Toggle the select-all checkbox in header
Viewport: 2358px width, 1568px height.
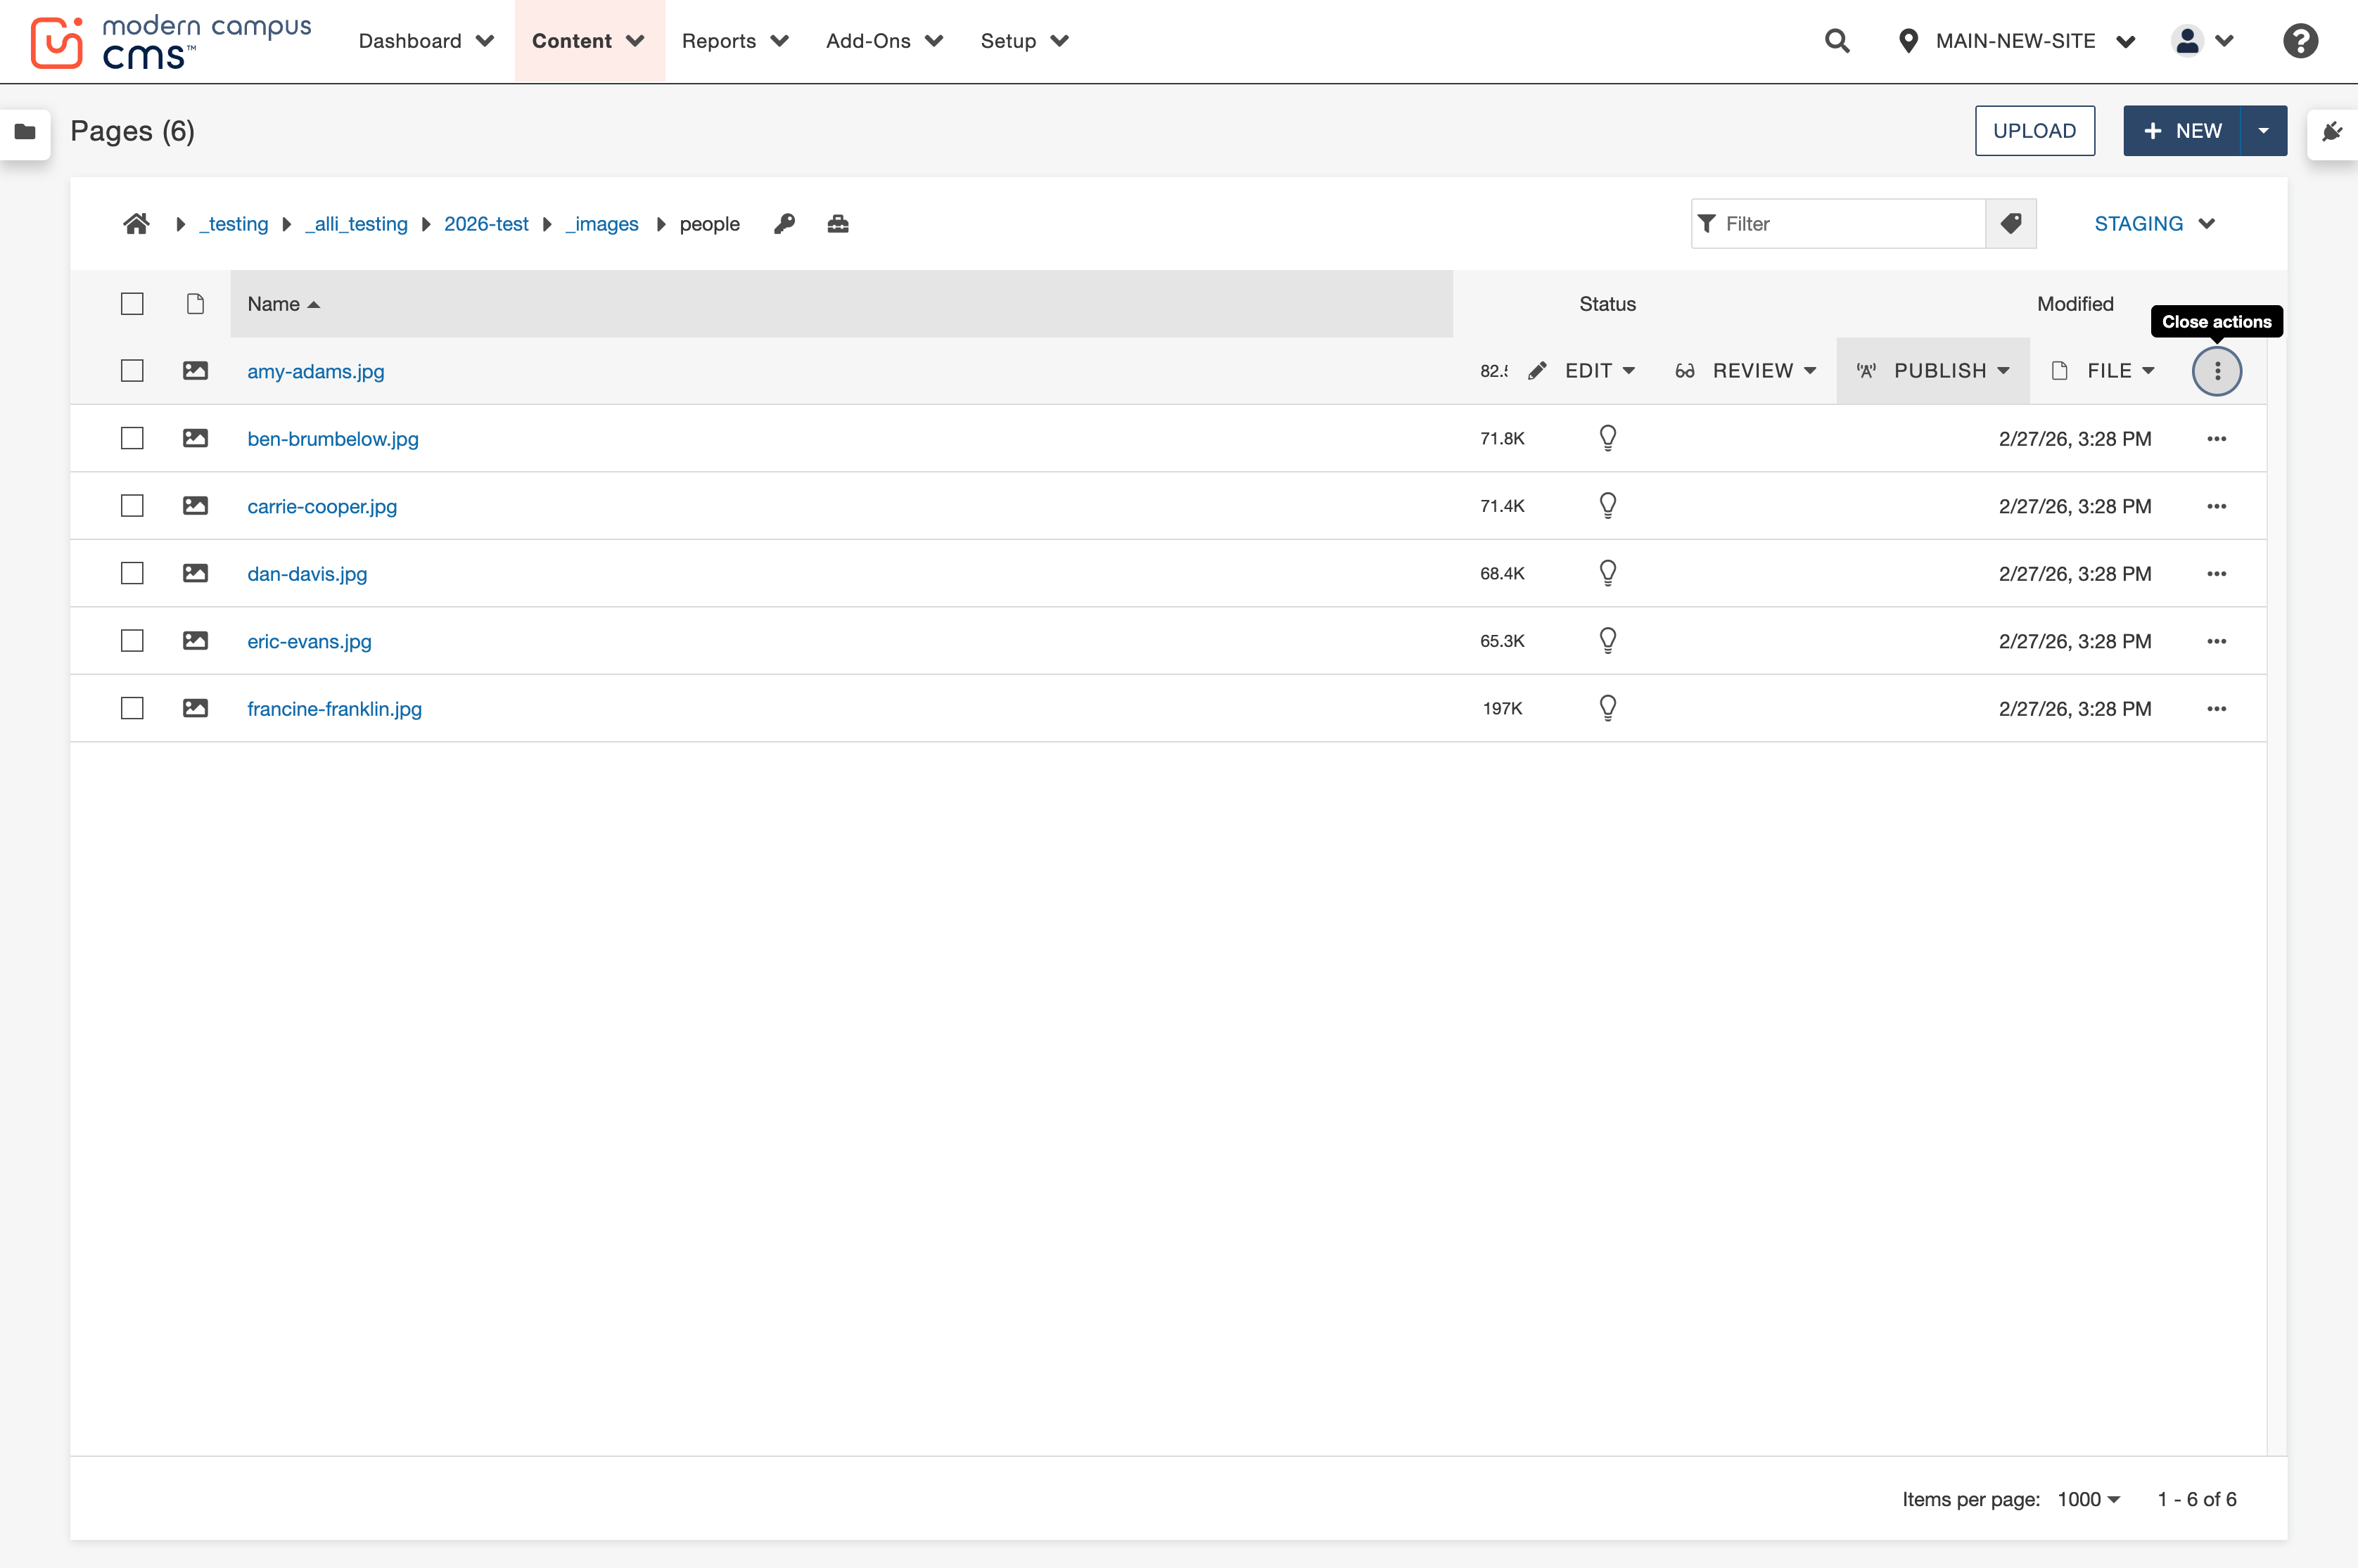132,304
